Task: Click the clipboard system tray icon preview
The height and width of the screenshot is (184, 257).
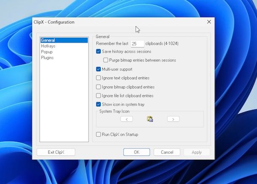Action: coord(150,119)
